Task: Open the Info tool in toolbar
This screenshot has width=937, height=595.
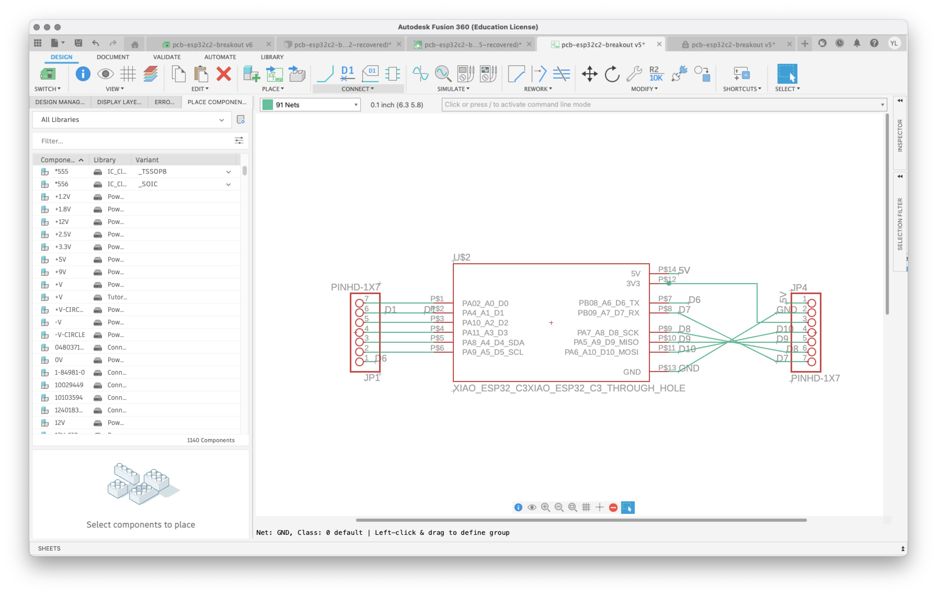Action: click(x=83, y=74)
